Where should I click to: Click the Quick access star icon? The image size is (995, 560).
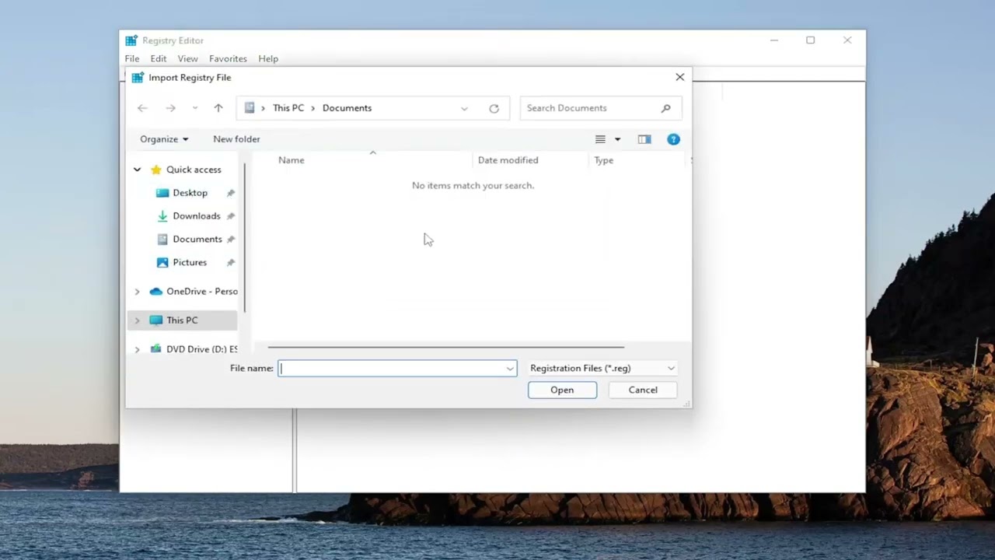(x=155, y=170)
